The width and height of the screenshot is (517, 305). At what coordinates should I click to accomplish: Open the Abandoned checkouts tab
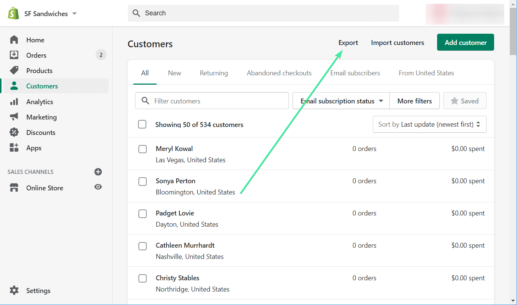279,73
